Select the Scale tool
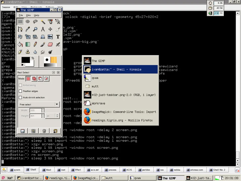This screenshot has width=241, height=181. pos(28,37)
